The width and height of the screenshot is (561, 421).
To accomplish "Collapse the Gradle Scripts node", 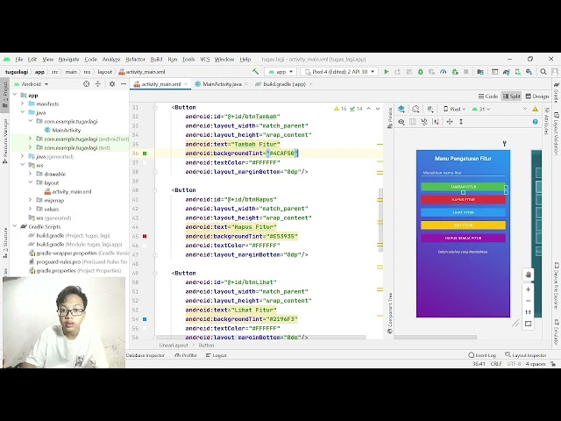I will point(15,226).
